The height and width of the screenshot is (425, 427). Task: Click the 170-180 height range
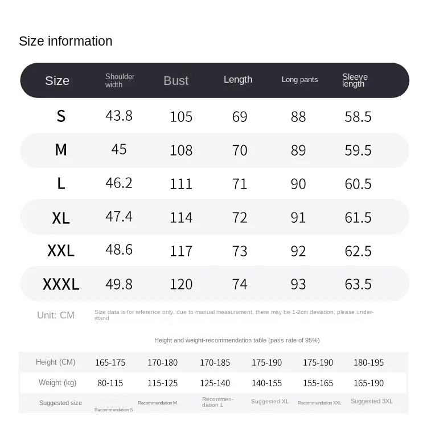click(x=163, y=362)
